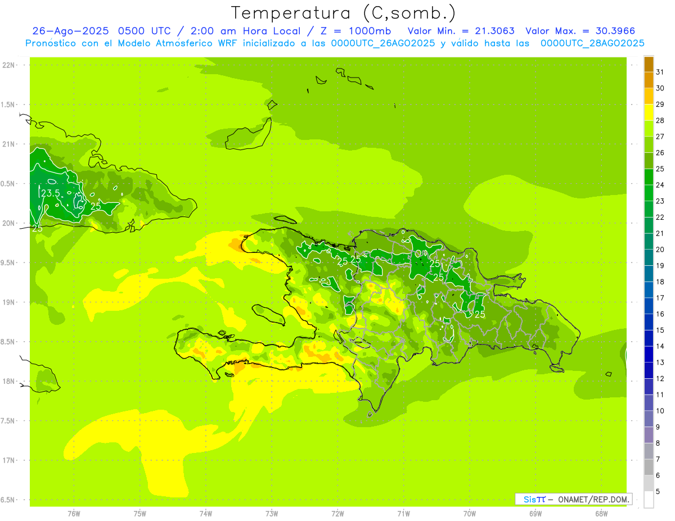Screen dimensions: 675x521
Task: Click the '68W' longitude label
Action: tap(601, 514)
